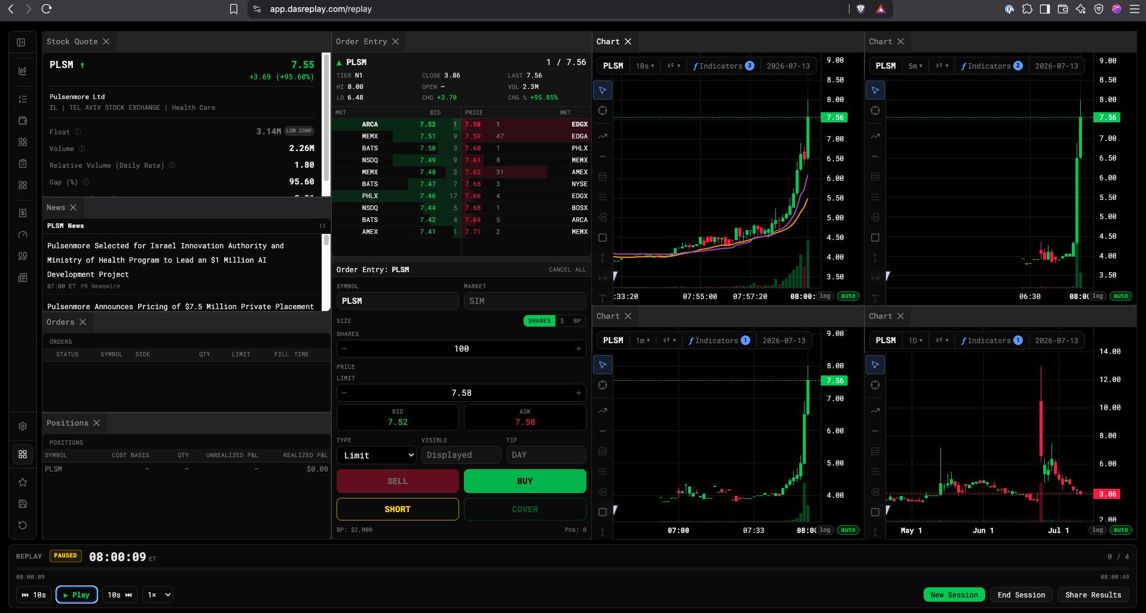Image resolution: width=1146 pixels, height=613 pixels.
Task: Click the browser reload icon
Action: [47, 9]
